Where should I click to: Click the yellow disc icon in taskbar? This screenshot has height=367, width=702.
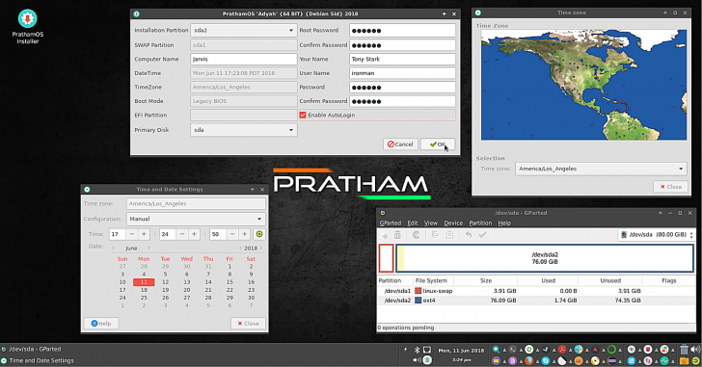595,361
